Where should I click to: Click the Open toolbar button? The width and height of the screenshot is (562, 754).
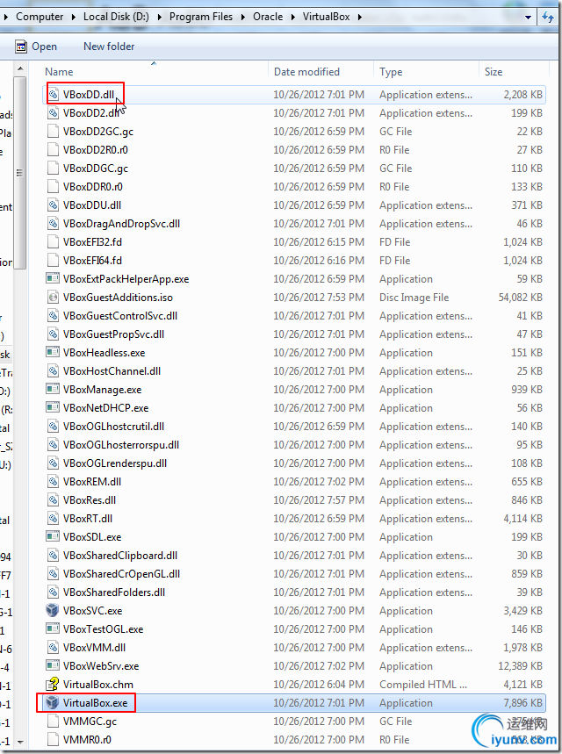(36, 47)
